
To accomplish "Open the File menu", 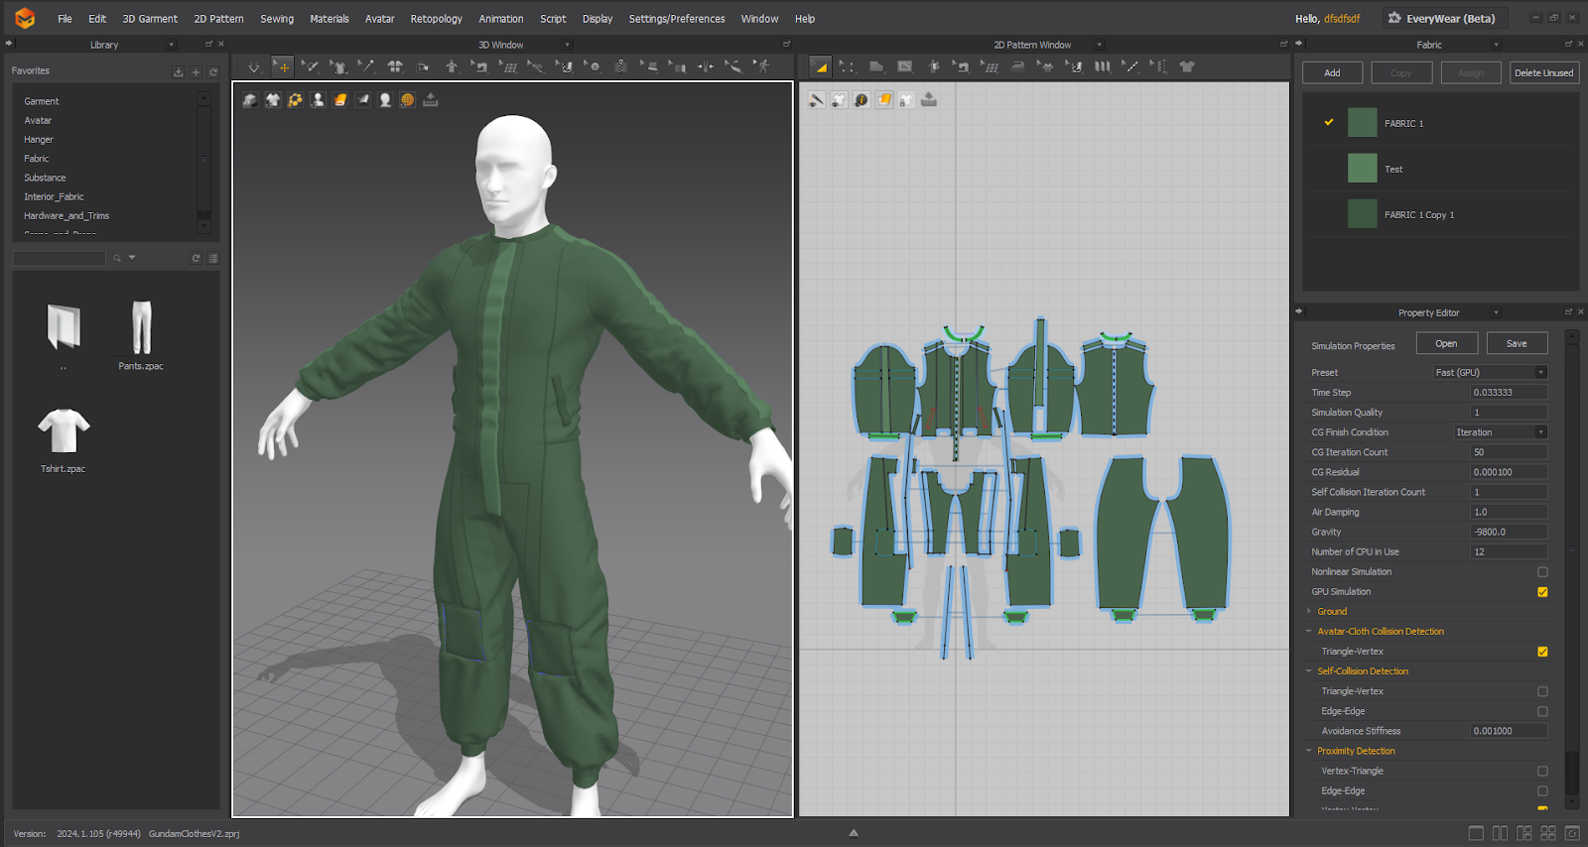I will 65,19.
